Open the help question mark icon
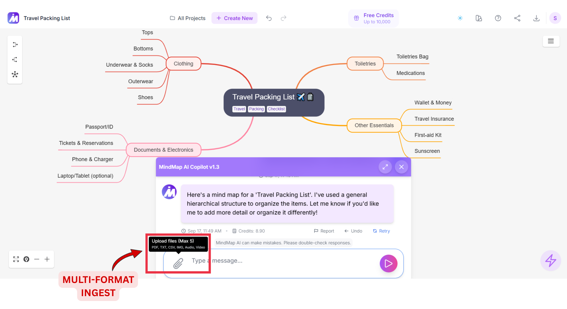The image size is (567, 309). coord(498,18)
